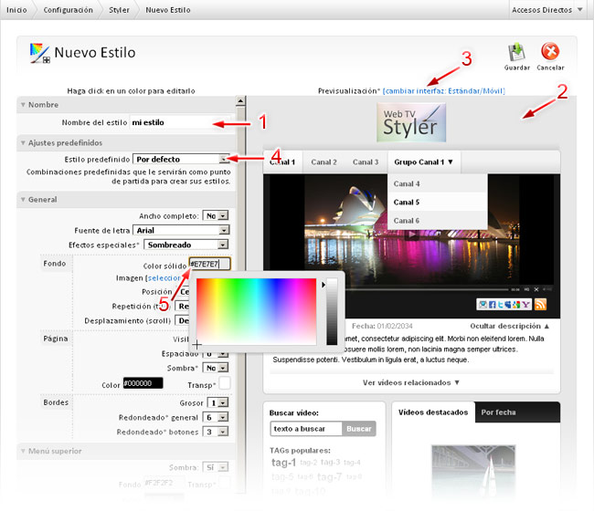Click video progress bar
594x511 pixels.
pyautogui.click(x=428, y=289)
